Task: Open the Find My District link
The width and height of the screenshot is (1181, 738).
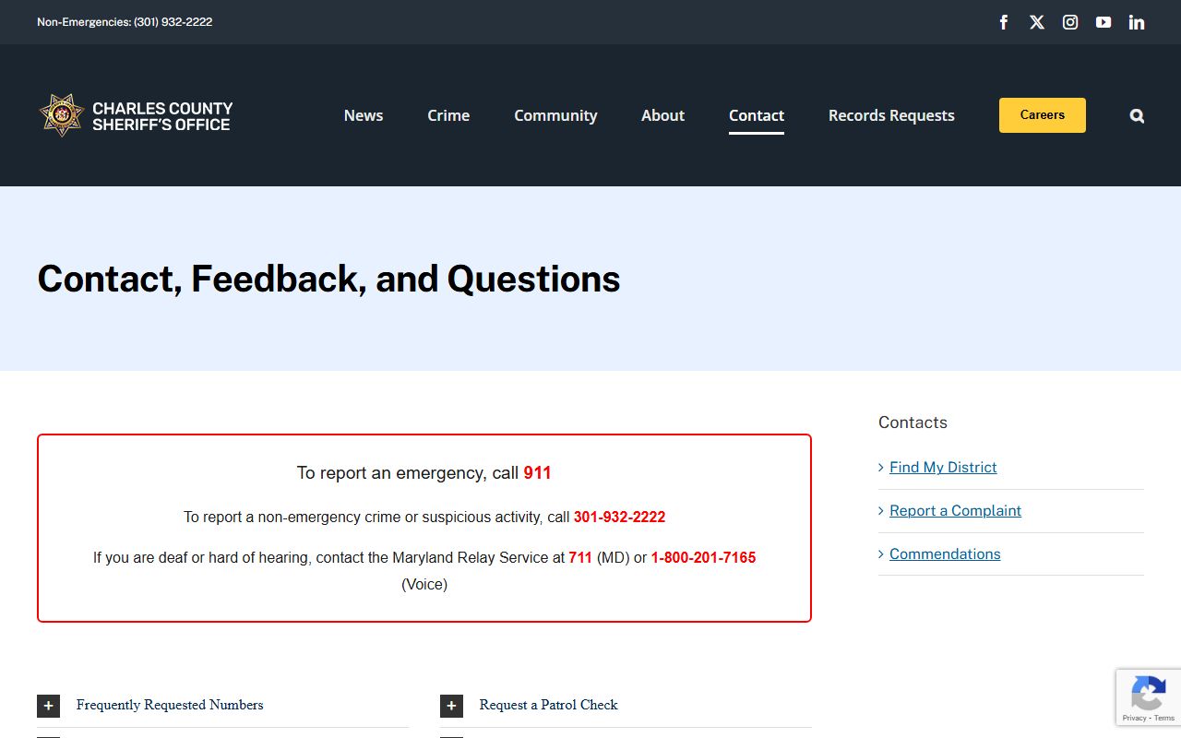Action: pyautogui.click(x=943, y=468)
